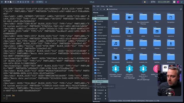Eject the drive volume
This screenshot has height=103, width=184.
click(x=106, y=99)
